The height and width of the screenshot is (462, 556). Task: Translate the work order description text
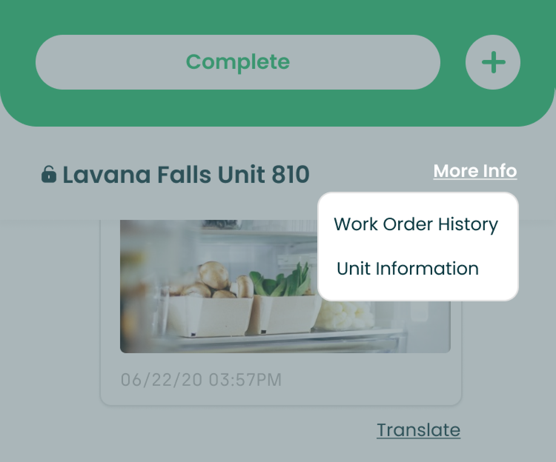[x=418, y=429]
